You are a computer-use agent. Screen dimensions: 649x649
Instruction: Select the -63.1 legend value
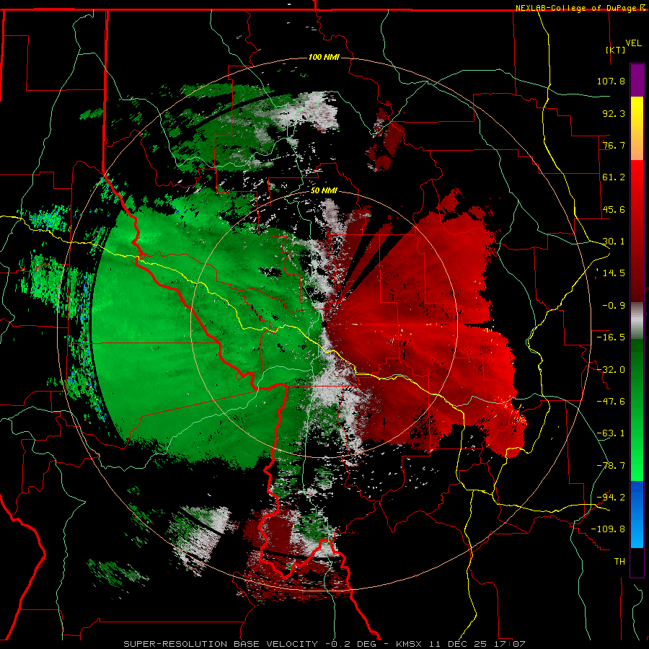pyautogui.click(x=611, y=433)
